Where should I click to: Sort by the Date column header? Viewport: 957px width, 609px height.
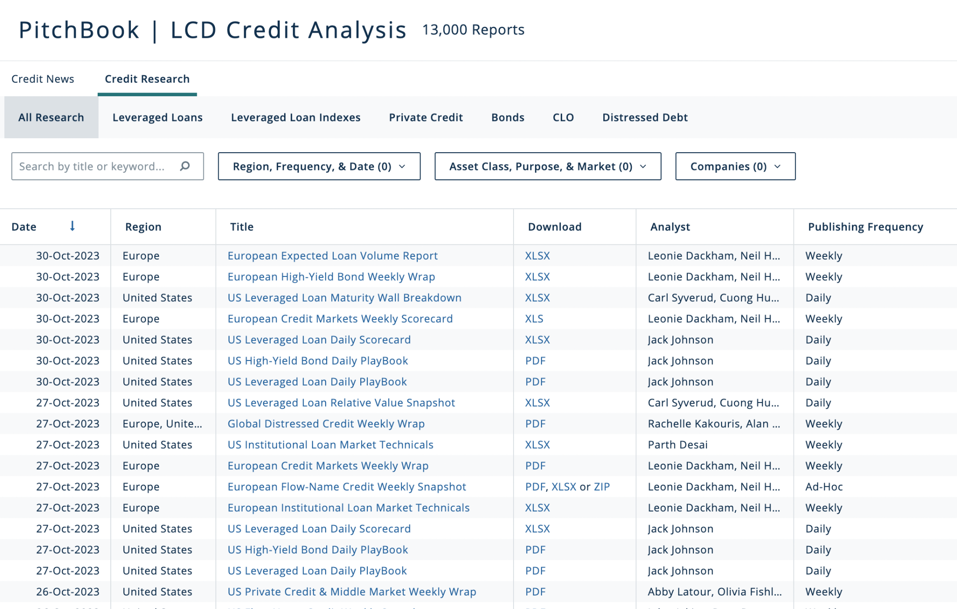[24, 227]
